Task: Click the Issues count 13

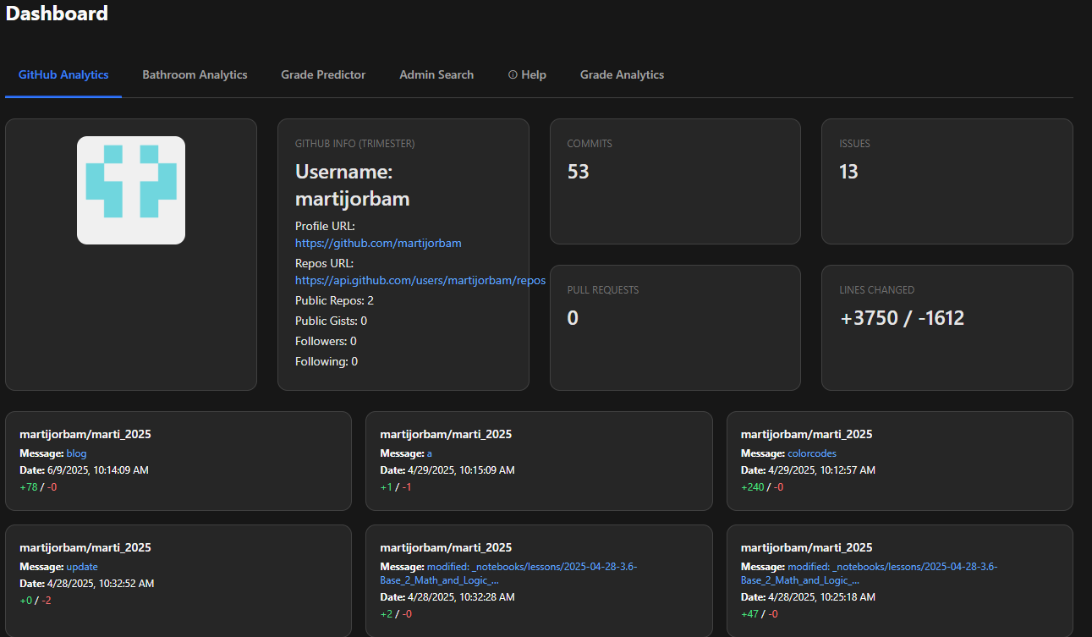Action: click(848, 172)
